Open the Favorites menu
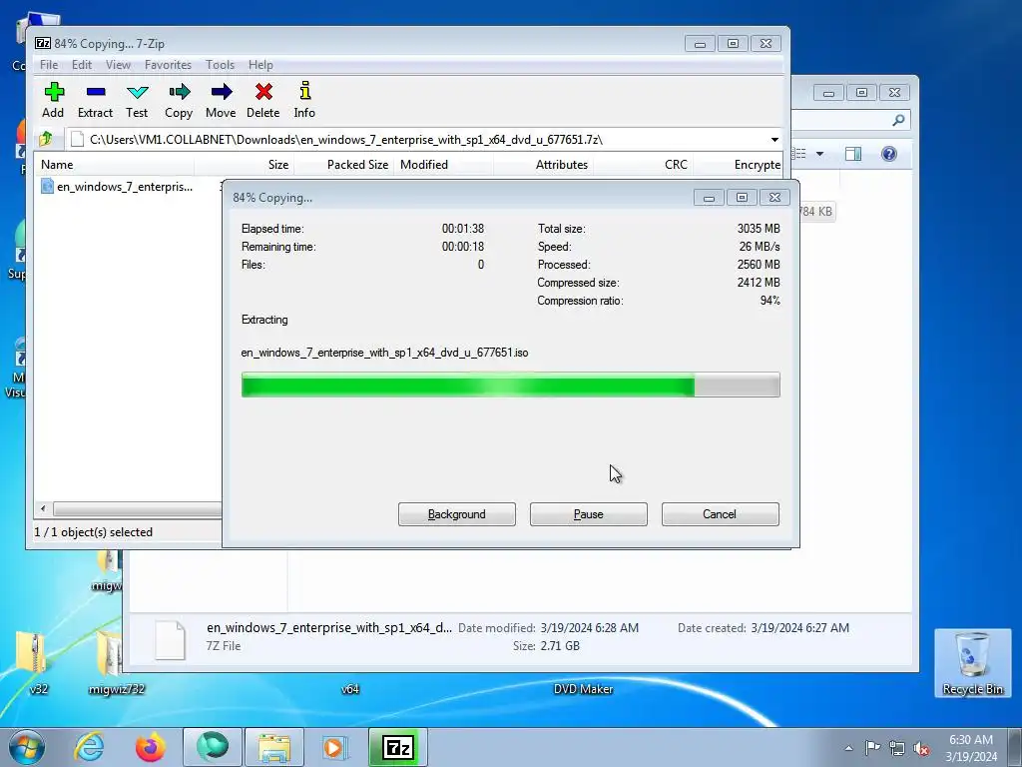Image resolution: width=1022 pixels, height=767 pixels. (x=168, y=65)
